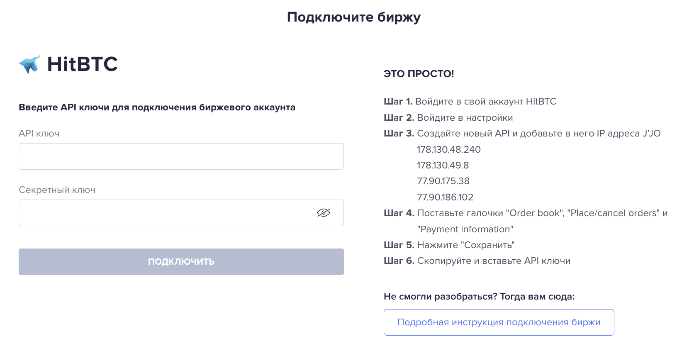Click Шаг 4 Order book checkbox instruction

coord(526,221)
